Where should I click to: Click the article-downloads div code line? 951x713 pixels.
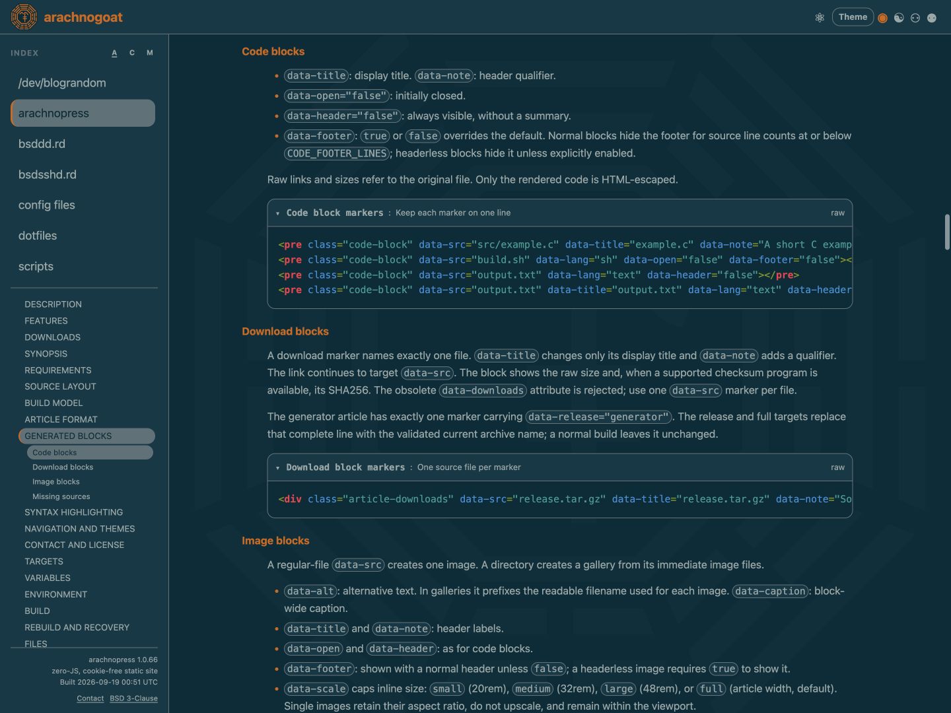point(565,499)
